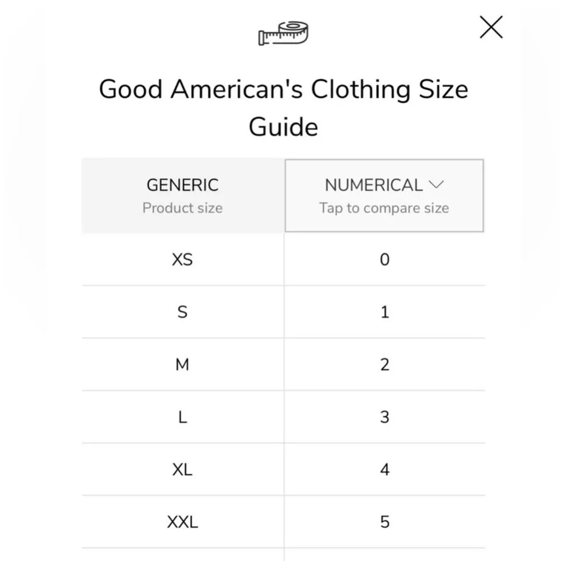This screenshot has height=561, width=561.
Task: Click numerical size 3
Action: tap(384, 417)
